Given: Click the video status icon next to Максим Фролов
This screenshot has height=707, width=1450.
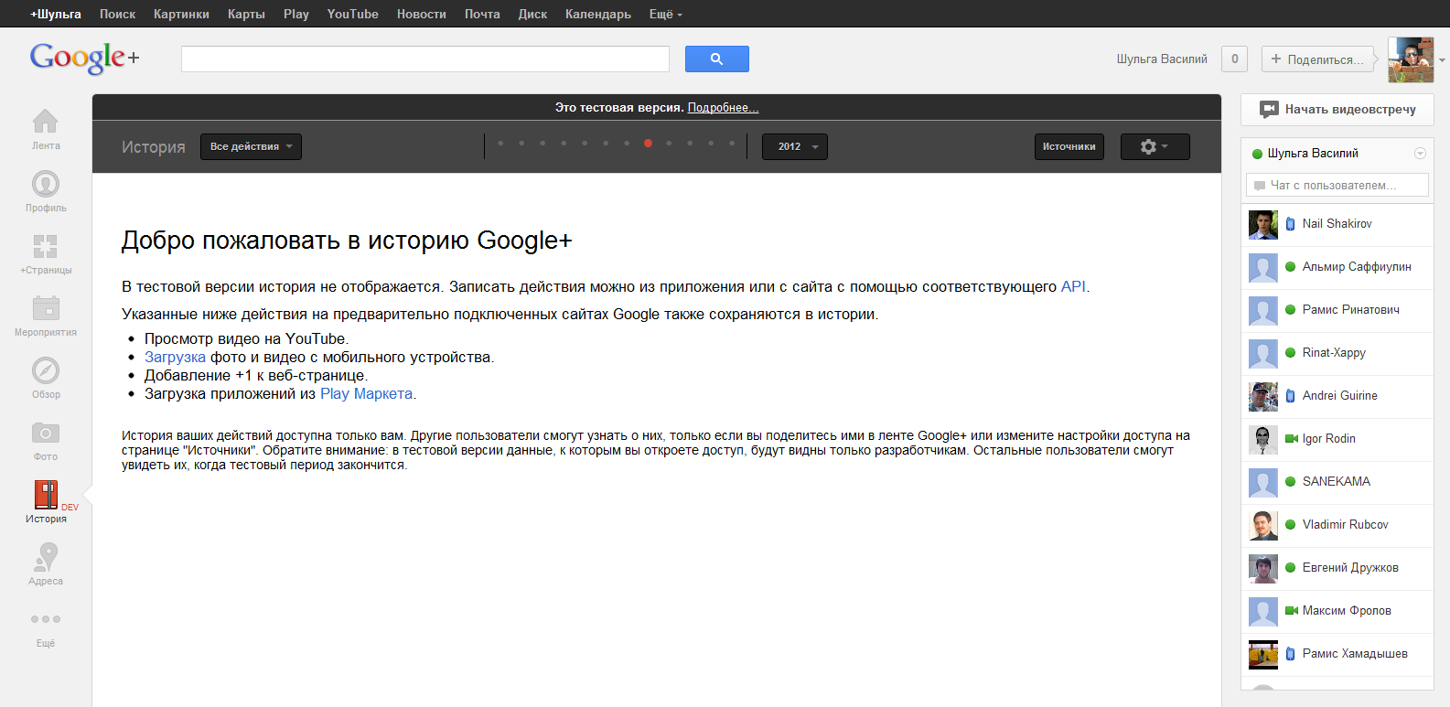Looking at the screenshot, I should click(x=1292, y=611).
